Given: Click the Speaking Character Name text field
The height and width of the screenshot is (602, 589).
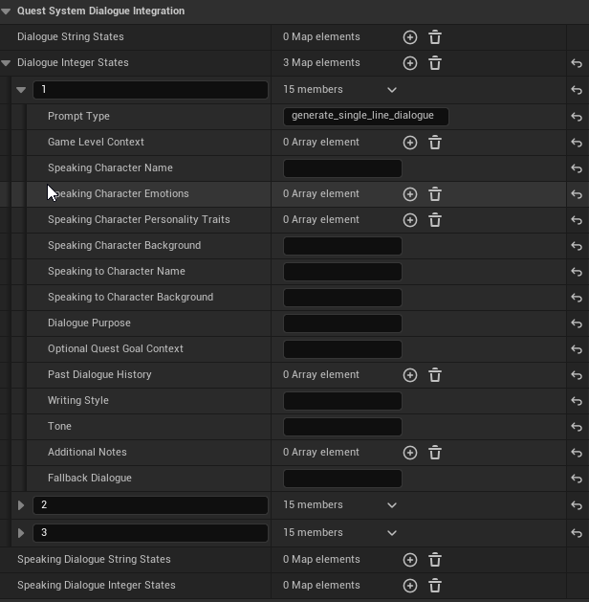Looking at the screenshot, I should pyautogui.click(x=342, y=168).
